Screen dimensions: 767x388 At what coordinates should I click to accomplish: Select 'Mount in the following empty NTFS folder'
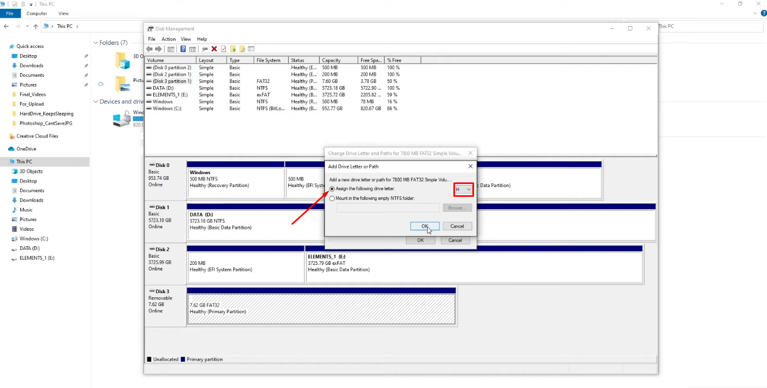click(332, 198)
